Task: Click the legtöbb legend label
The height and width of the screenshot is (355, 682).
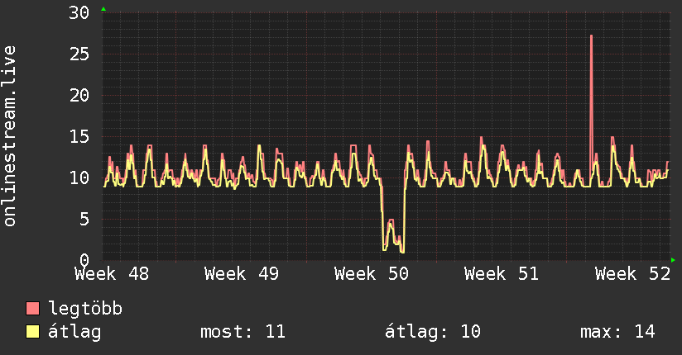Action: [85, 309]
